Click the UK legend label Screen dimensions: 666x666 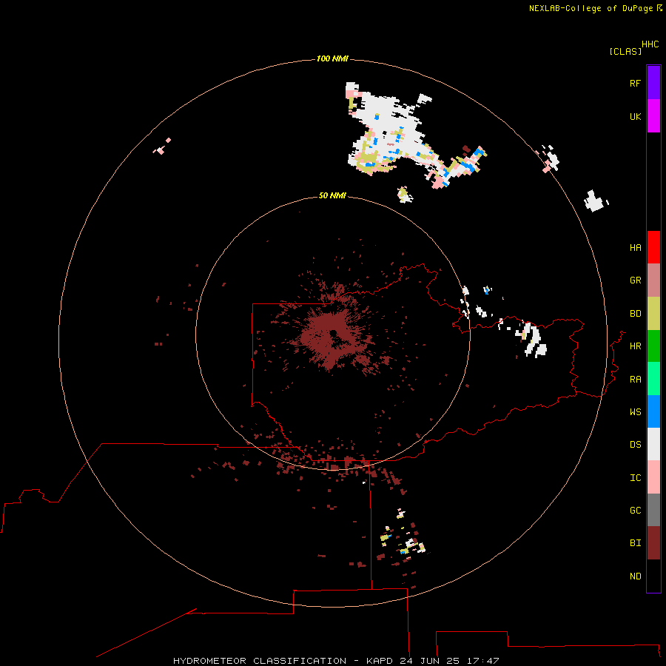click(x=635, y=116)
